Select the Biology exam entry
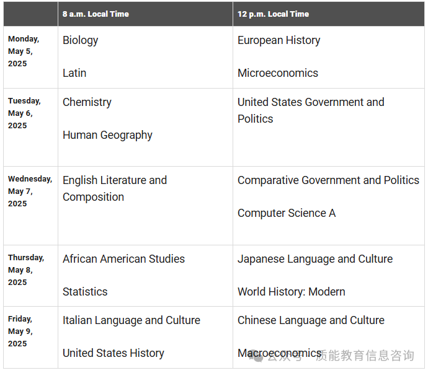The image size is (428, 373). pos(80,41)
